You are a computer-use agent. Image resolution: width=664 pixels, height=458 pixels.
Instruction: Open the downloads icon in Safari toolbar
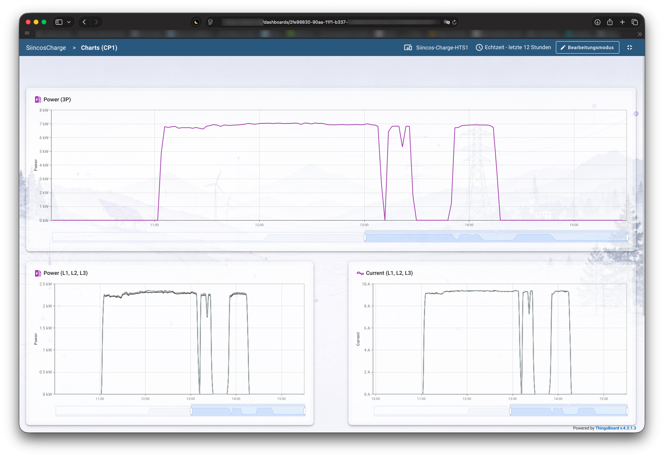coord(597,22)
